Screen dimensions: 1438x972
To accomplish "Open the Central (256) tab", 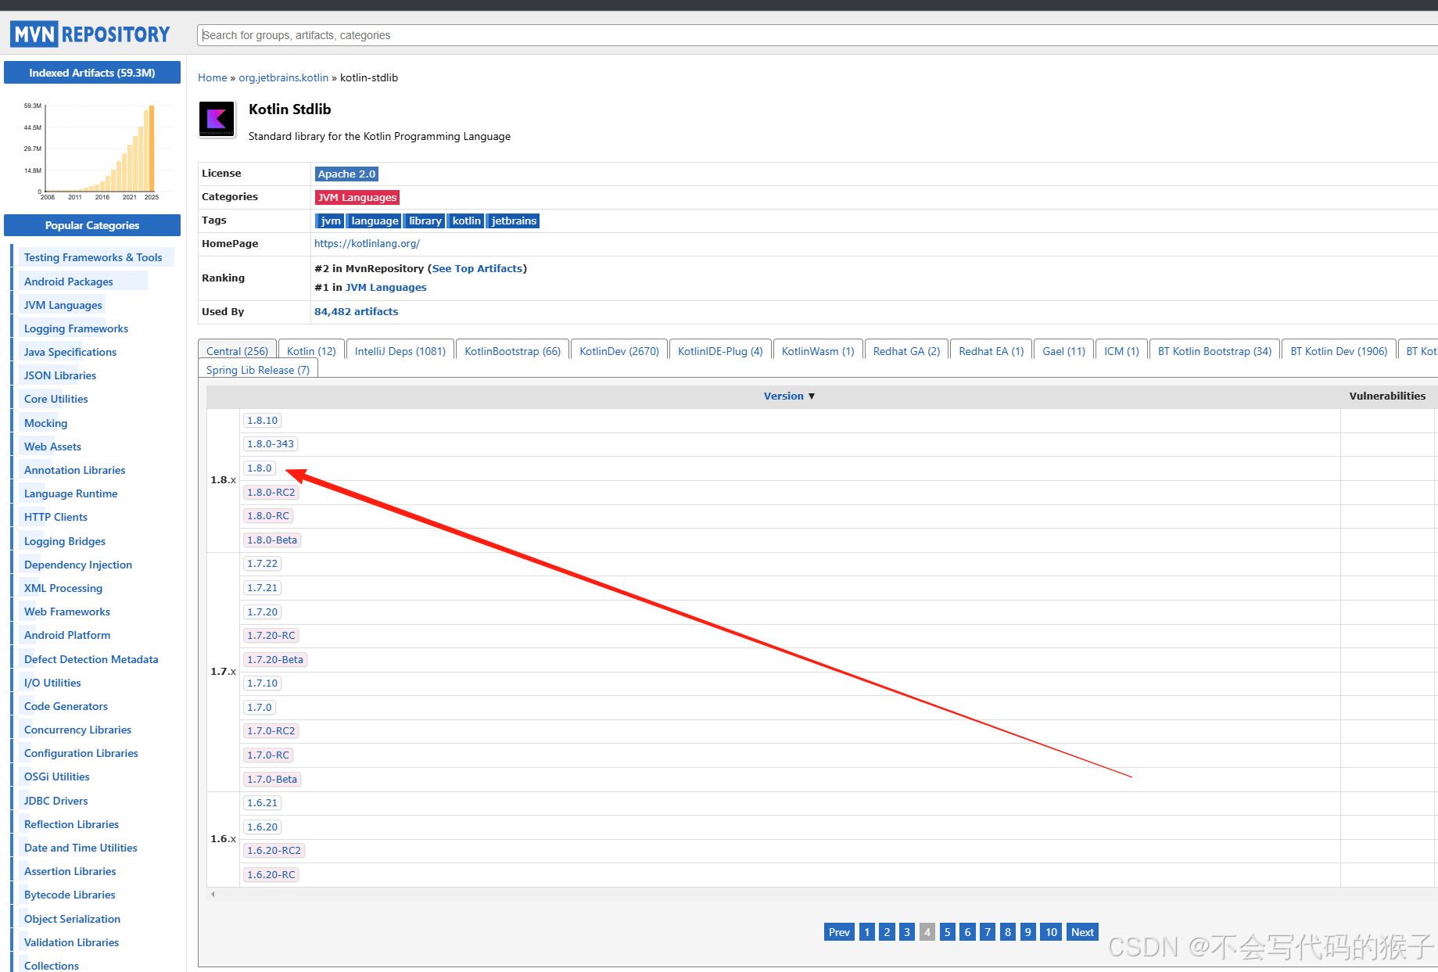I will tap(237, 351).
